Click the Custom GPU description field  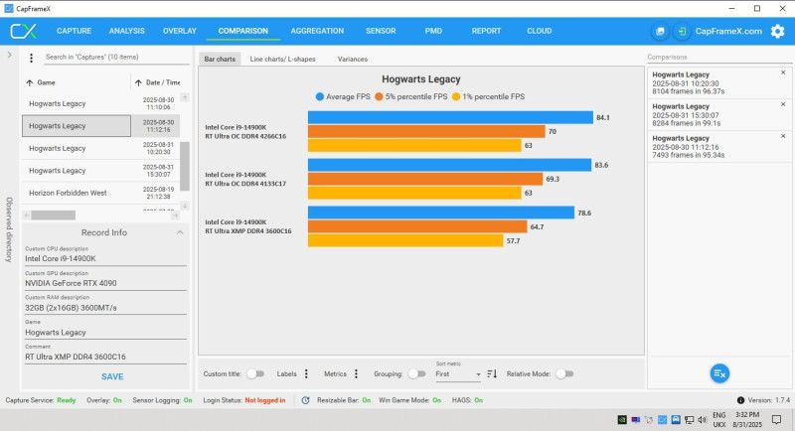(x=105, y=283)
